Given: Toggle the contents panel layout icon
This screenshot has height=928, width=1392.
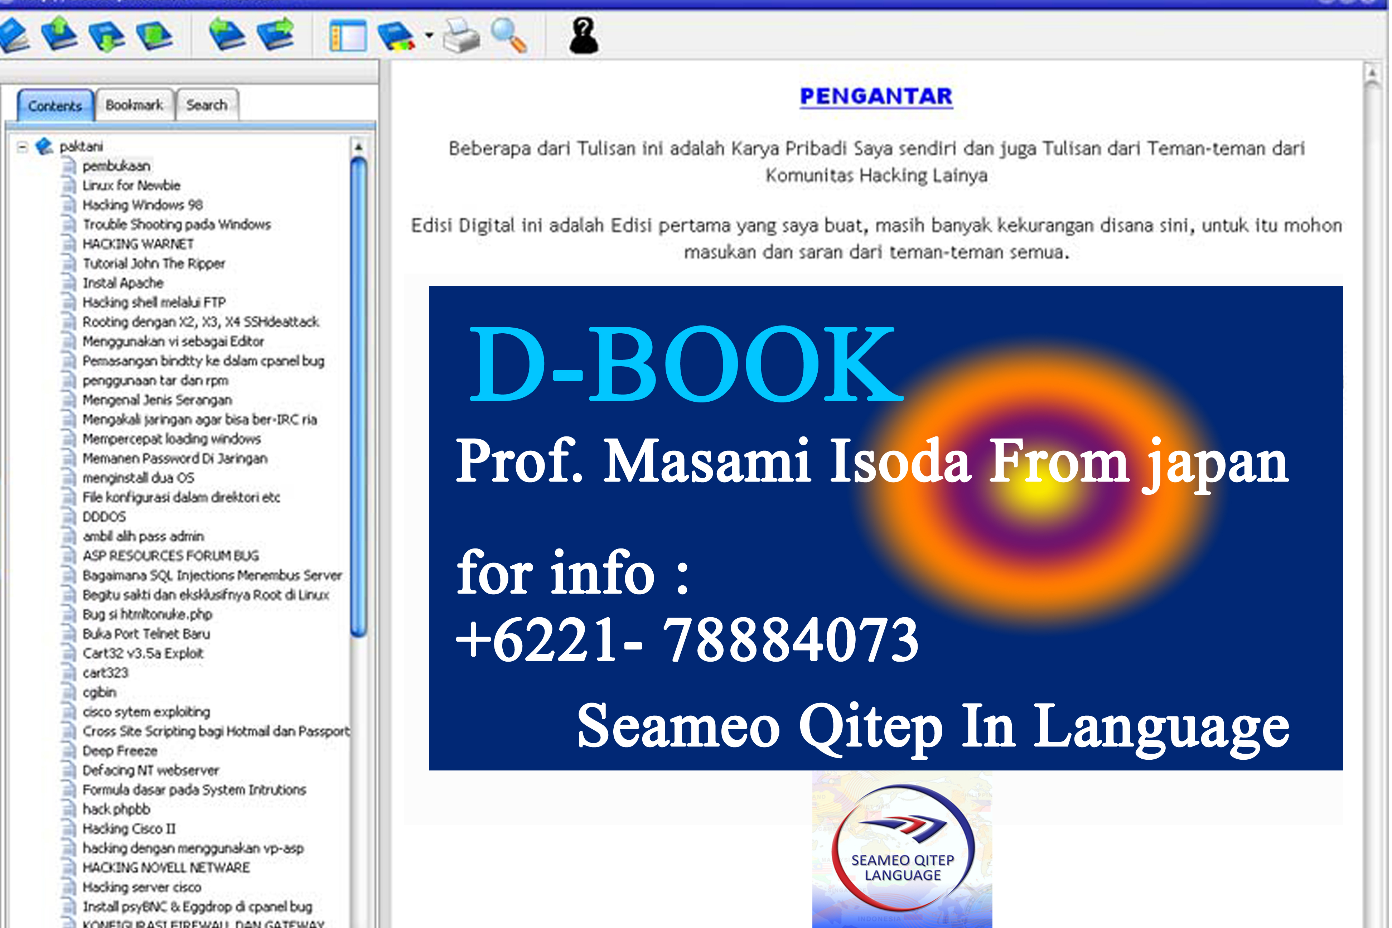Looking at the screenshot, I should point(348,35).
